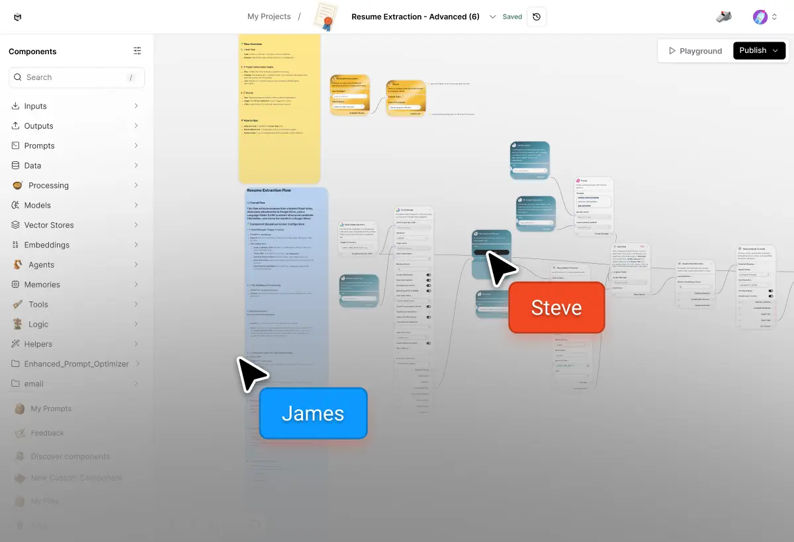The width and height of the screenshot is (794, 542).
Task: Click the Embeddings sidebar icon
Action: 15,245
